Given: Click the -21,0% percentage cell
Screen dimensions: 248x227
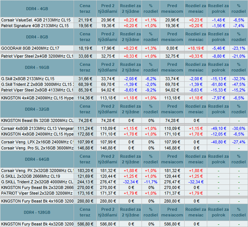Looking at the screenshot, I should pyautogui.click(x=239, y=56).
